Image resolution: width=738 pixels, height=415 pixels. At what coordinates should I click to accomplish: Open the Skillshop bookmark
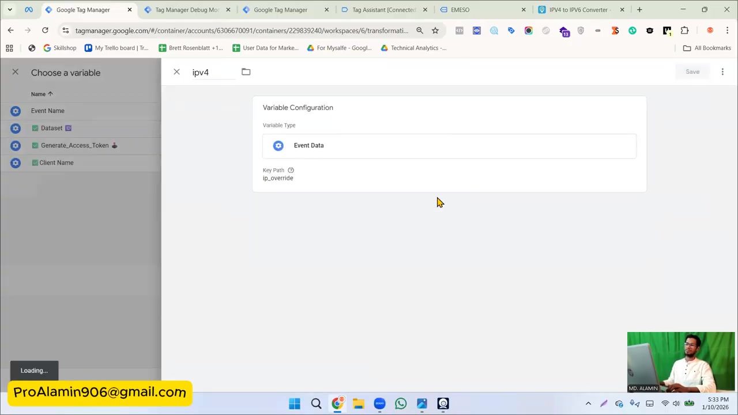(60, 48)
